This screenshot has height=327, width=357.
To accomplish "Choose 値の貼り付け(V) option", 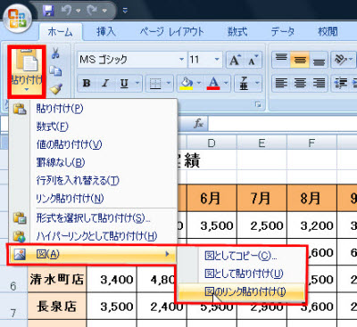I will click(x=93, y=144).
